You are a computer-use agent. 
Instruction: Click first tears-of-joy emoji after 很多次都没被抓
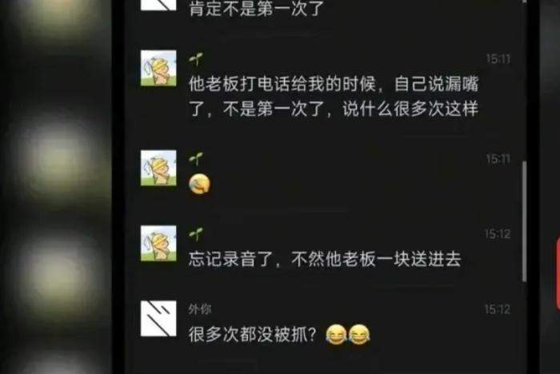click(336, 334)
